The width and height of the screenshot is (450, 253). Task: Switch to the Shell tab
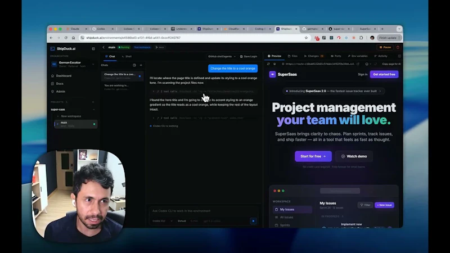[x=127, y=57]
